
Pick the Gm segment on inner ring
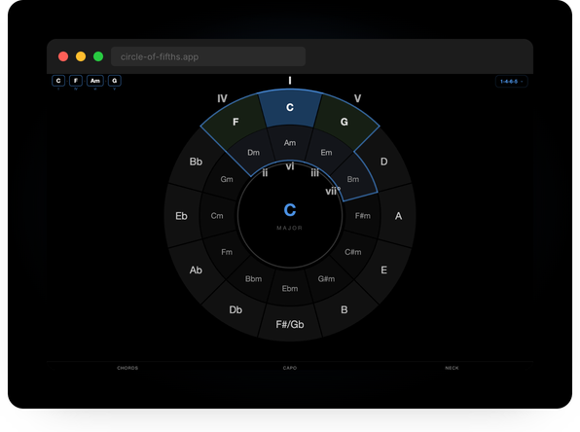[227, 179]
